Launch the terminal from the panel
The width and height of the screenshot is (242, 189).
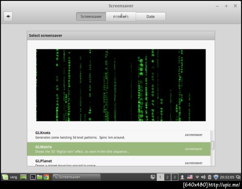click(x=33, y=177)
